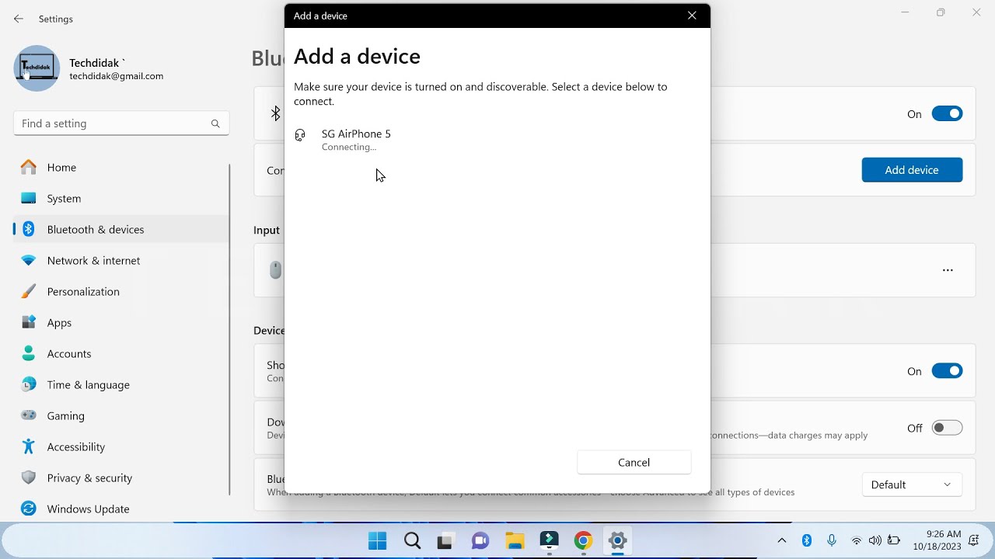
Task: Click the Add device button
Action: [x=912, y=170]
